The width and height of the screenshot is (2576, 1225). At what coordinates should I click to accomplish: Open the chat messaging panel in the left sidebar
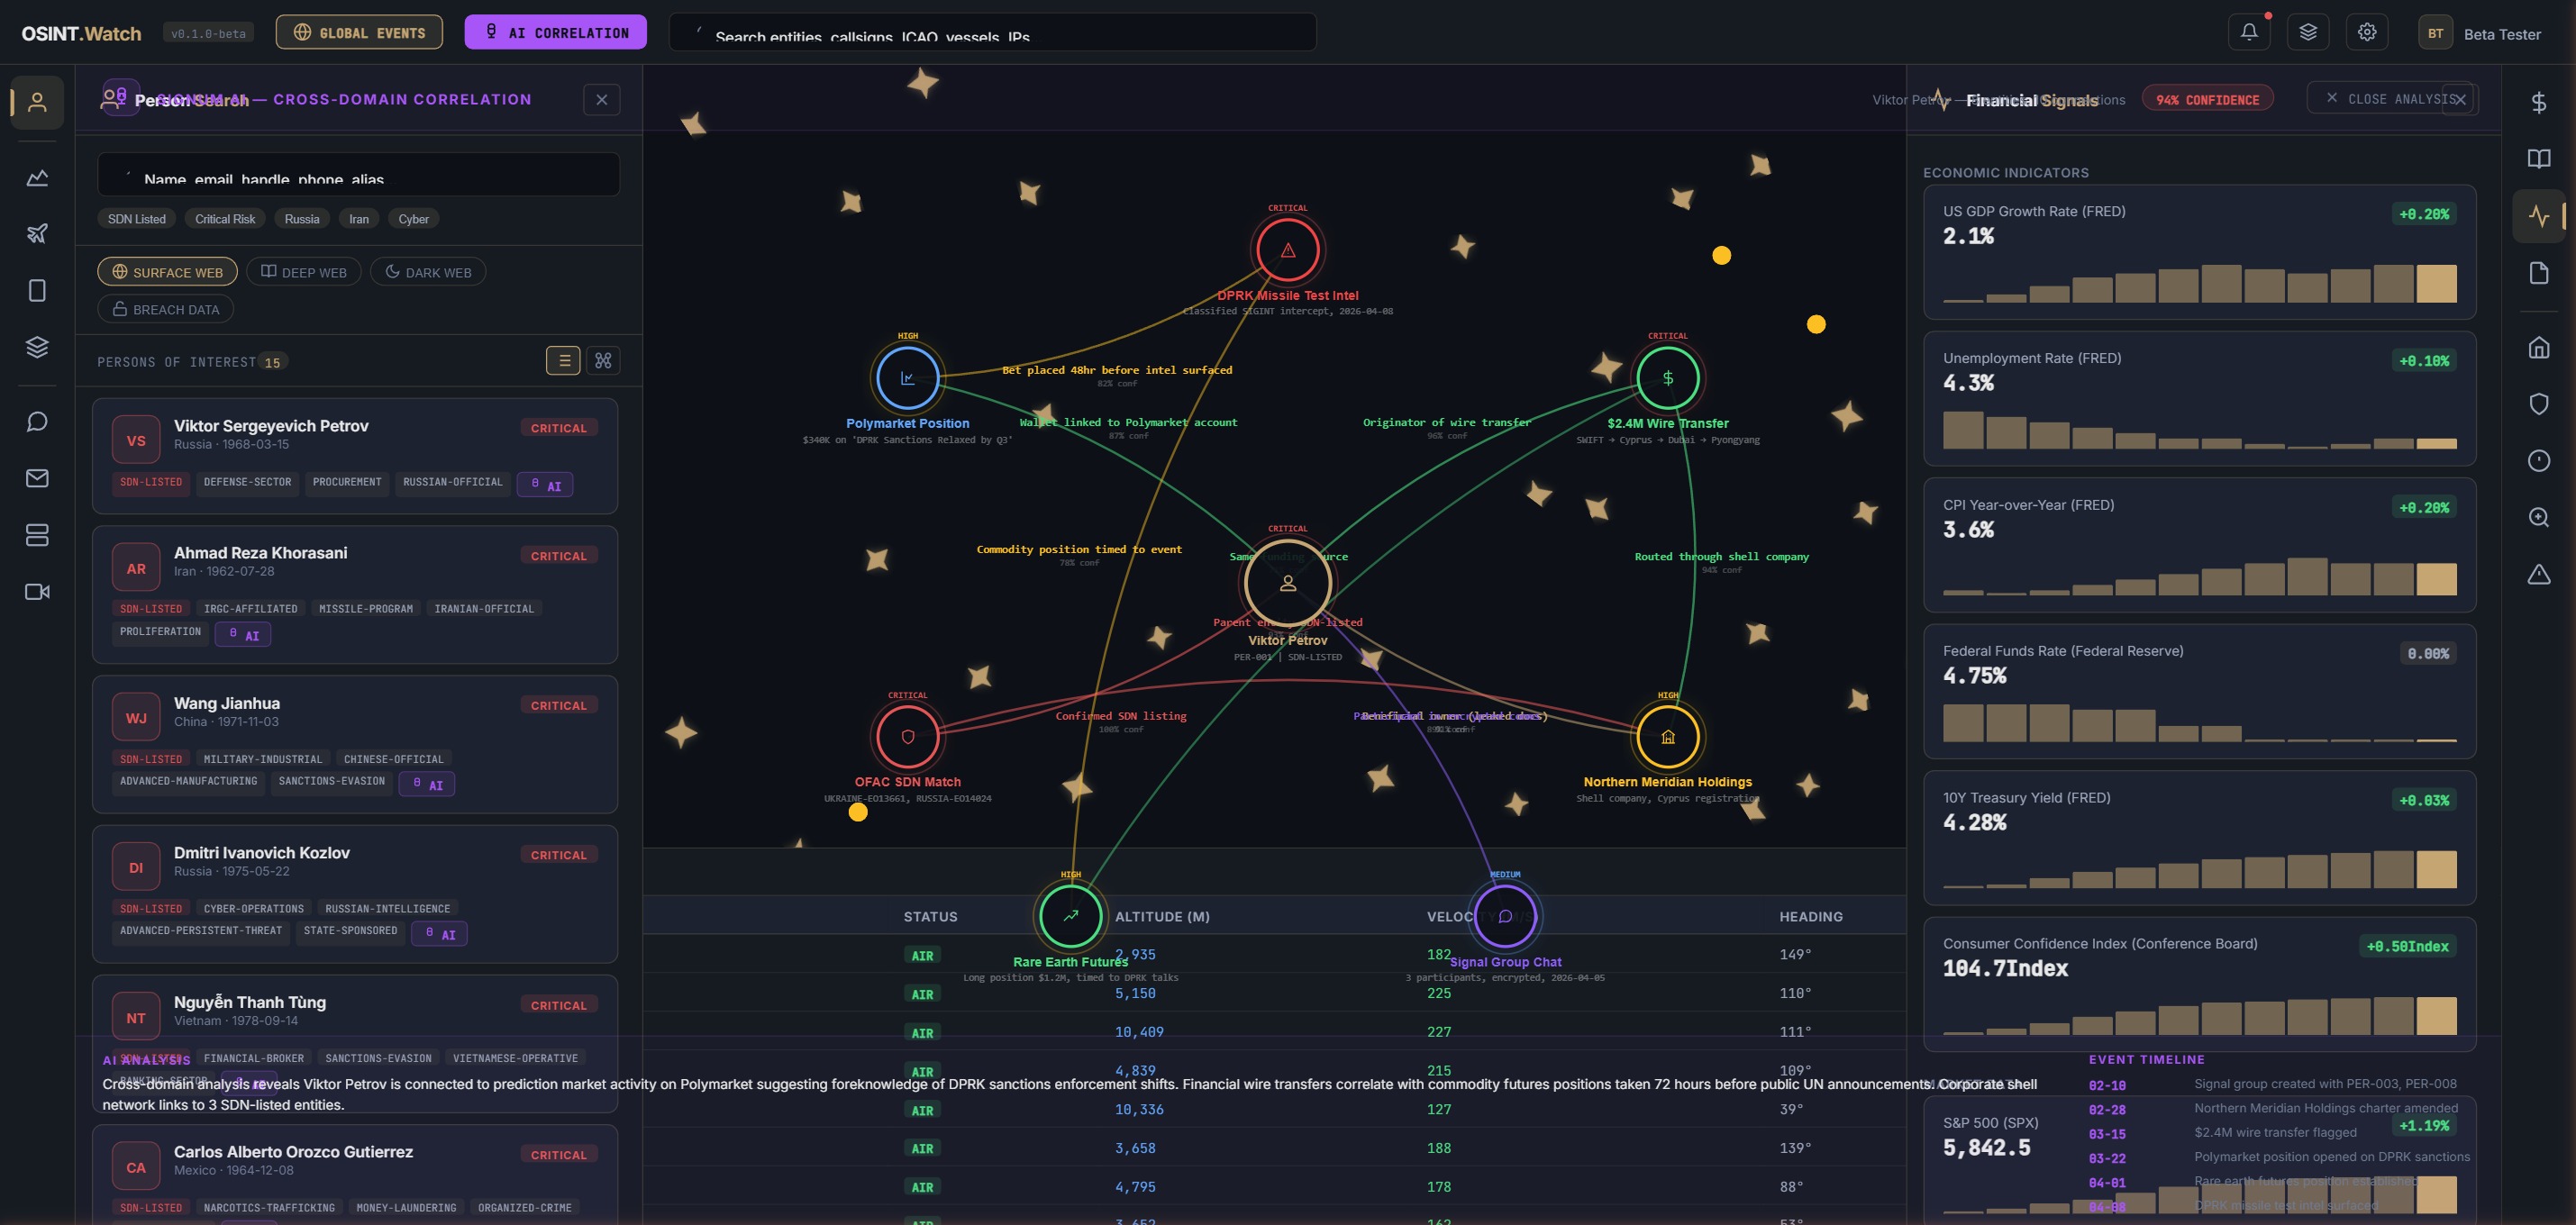click(x=37, y=421)
